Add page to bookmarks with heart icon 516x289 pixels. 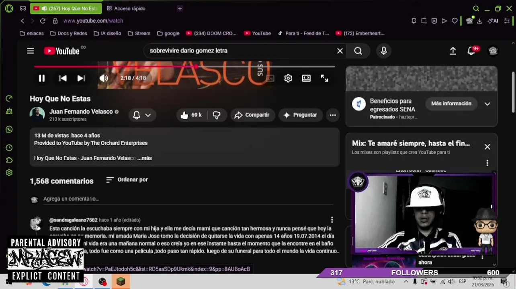[x=455, y=21]
